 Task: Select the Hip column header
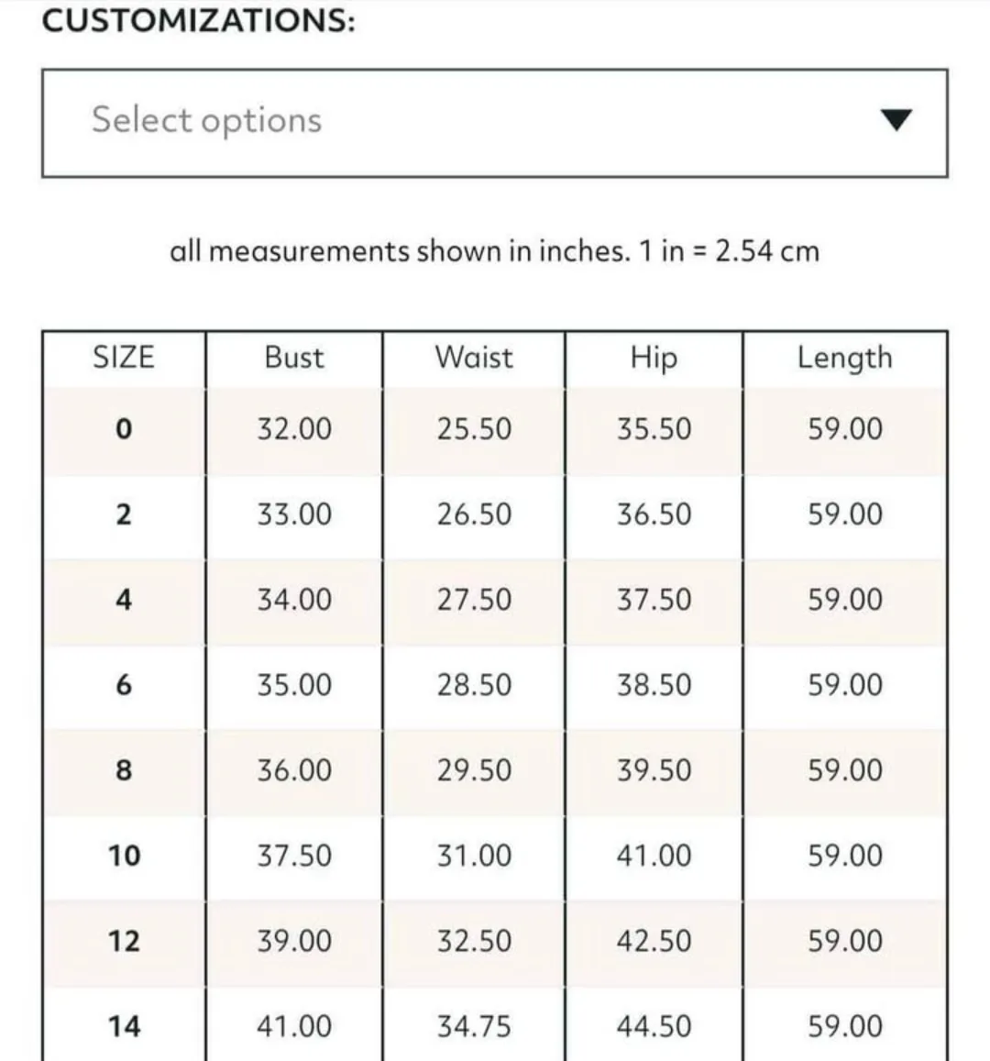pos(653,357)
